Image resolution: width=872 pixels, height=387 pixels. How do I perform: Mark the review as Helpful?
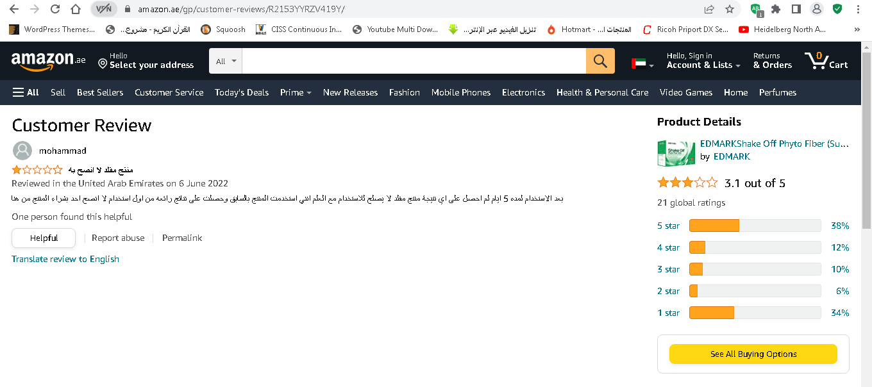click(x=44, y=238)
